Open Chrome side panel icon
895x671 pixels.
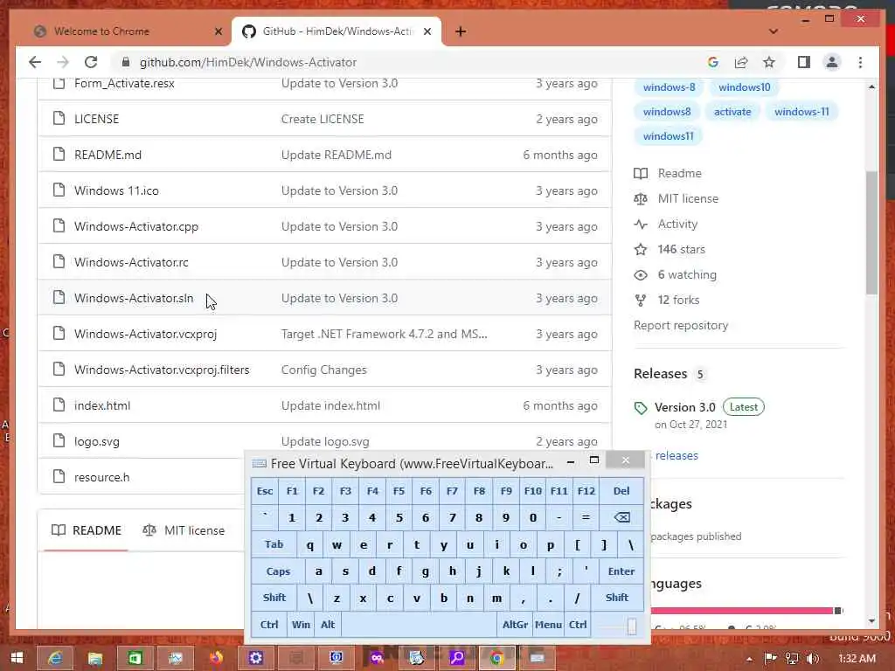click(x=804, y=62)
